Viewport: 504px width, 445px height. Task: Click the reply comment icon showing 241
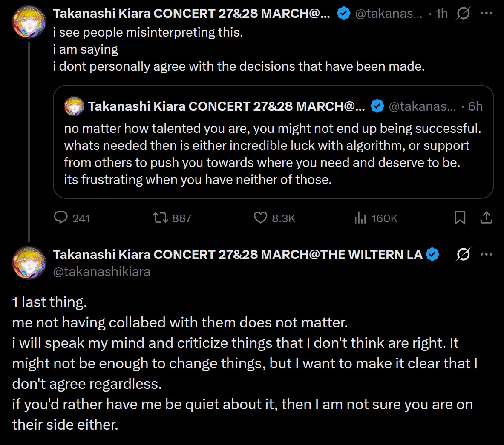61,218
